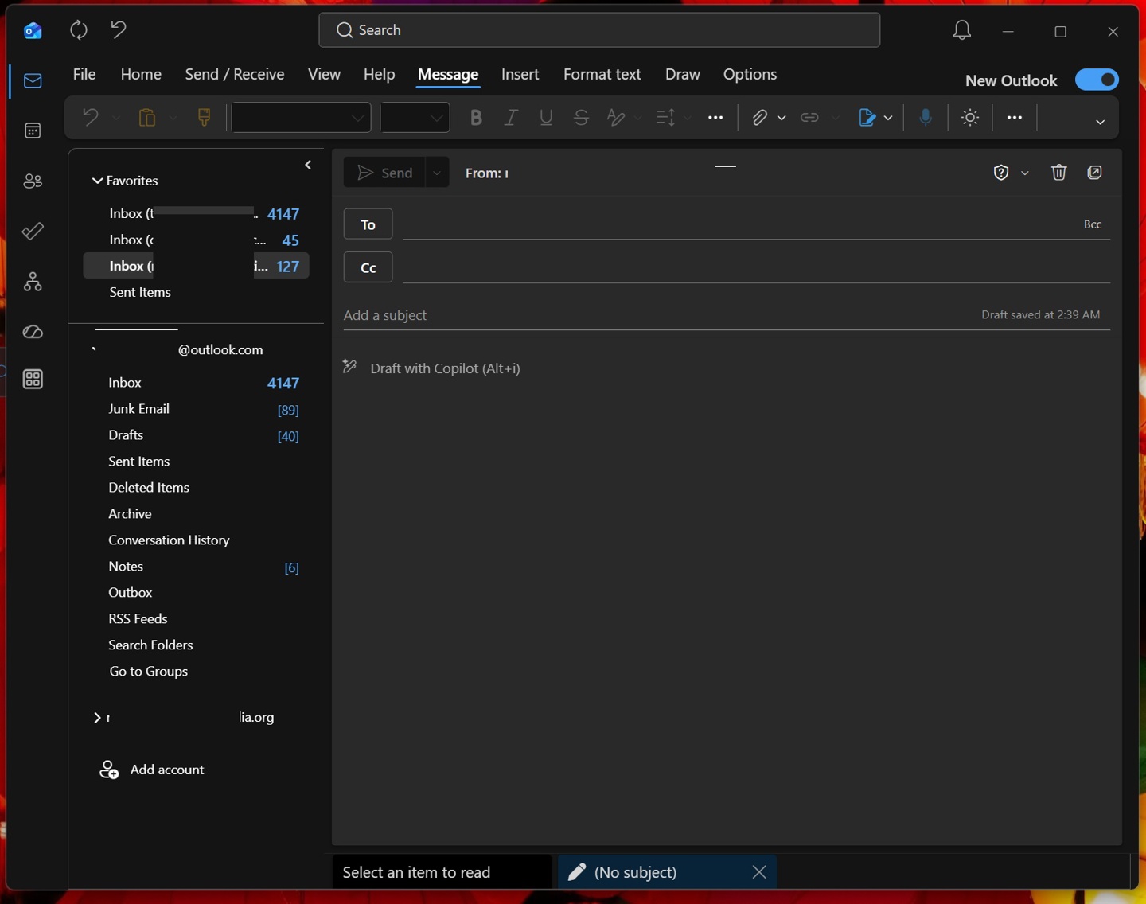Open the Format text tab
This screenshot has width=1146, height=904.
(x=602, y=74)
